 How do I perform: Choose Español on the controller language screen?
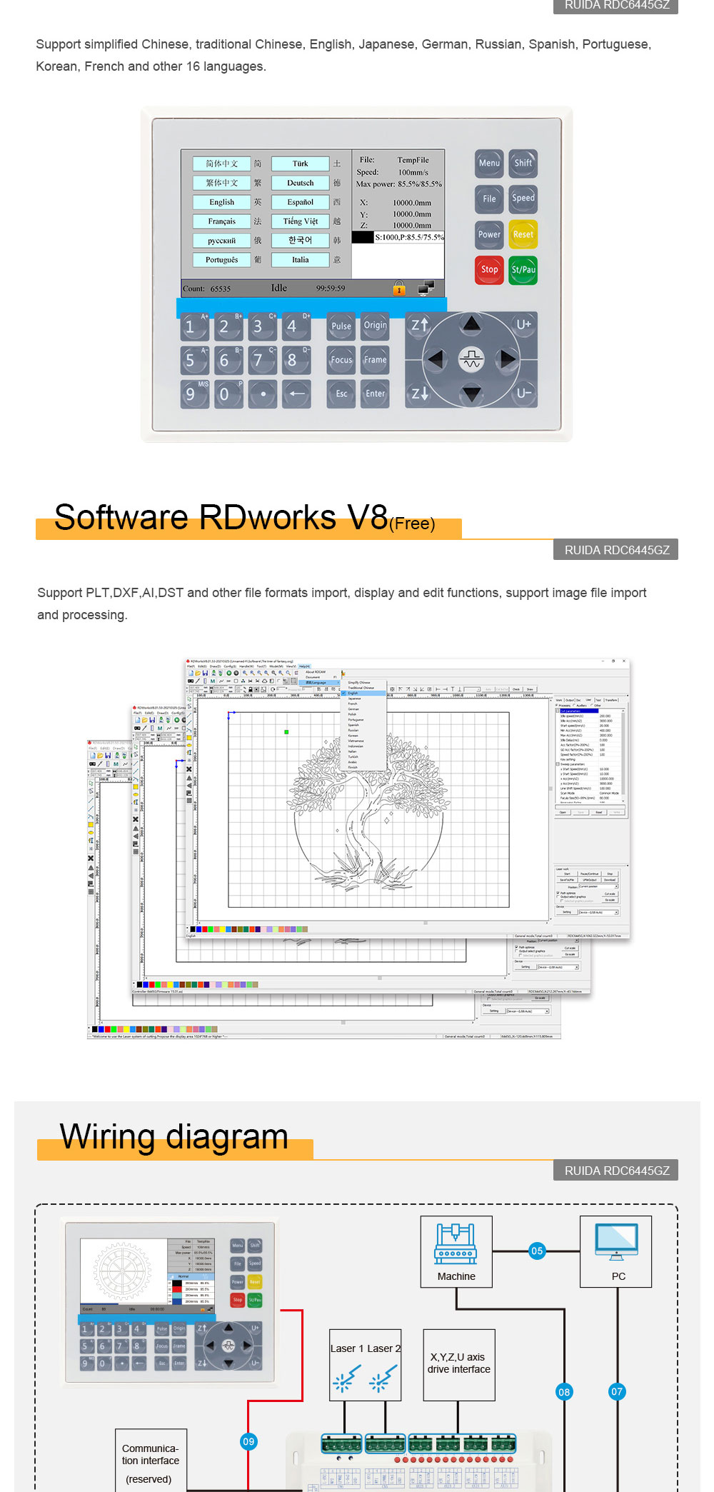(301, 202)
